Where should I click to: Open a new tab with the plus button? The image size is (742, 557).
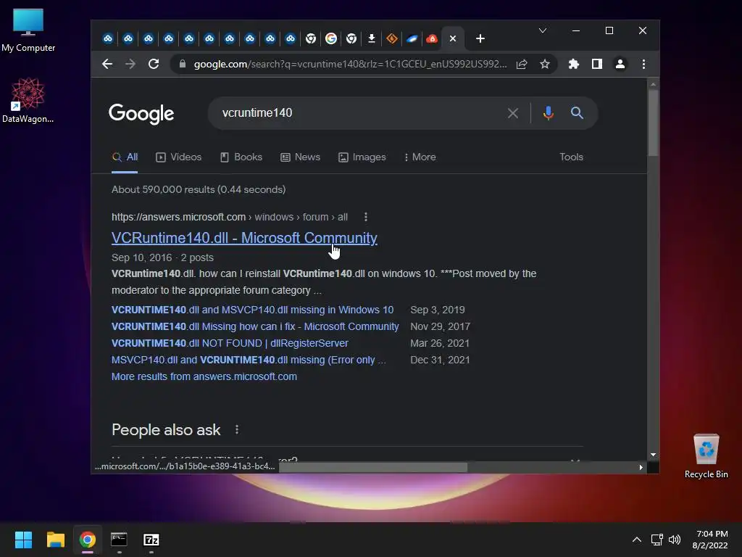[480, 38]
